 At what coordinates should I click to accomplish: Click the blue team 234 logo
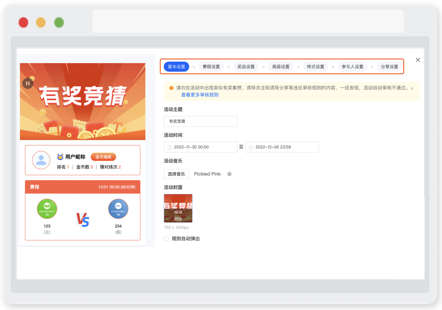(x=118, y=209)
